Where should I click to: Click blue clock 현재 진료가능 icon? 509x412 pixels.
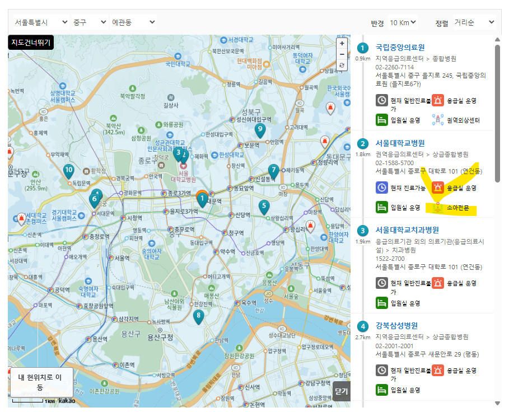point(382,188)
